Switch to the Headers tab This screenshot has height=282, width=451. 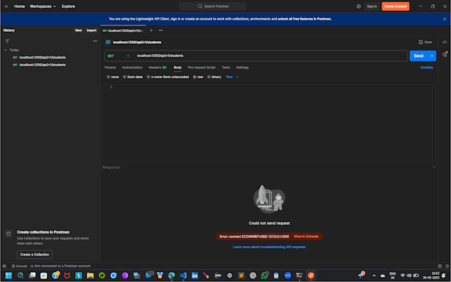[x=157, y=67]
